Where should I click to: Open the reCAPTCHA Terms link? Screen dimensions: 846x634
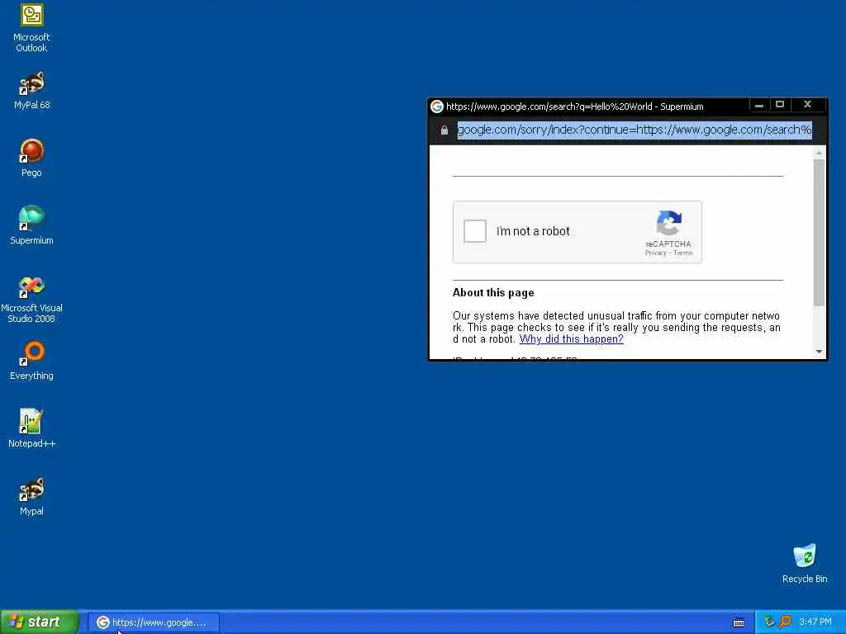point(683,253)
